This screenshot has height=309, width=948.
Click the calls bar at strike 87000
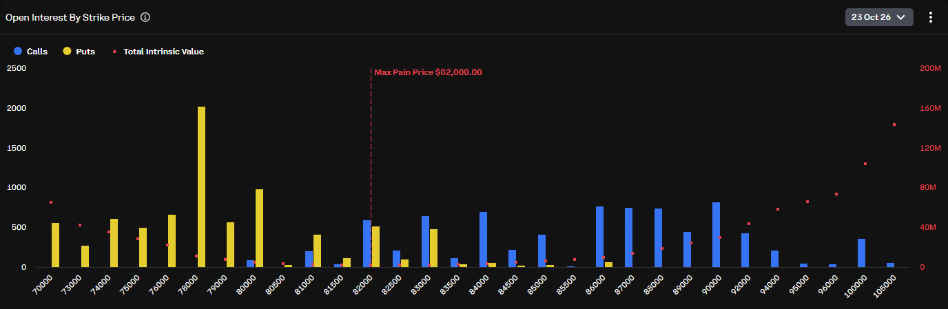(629, 237)
